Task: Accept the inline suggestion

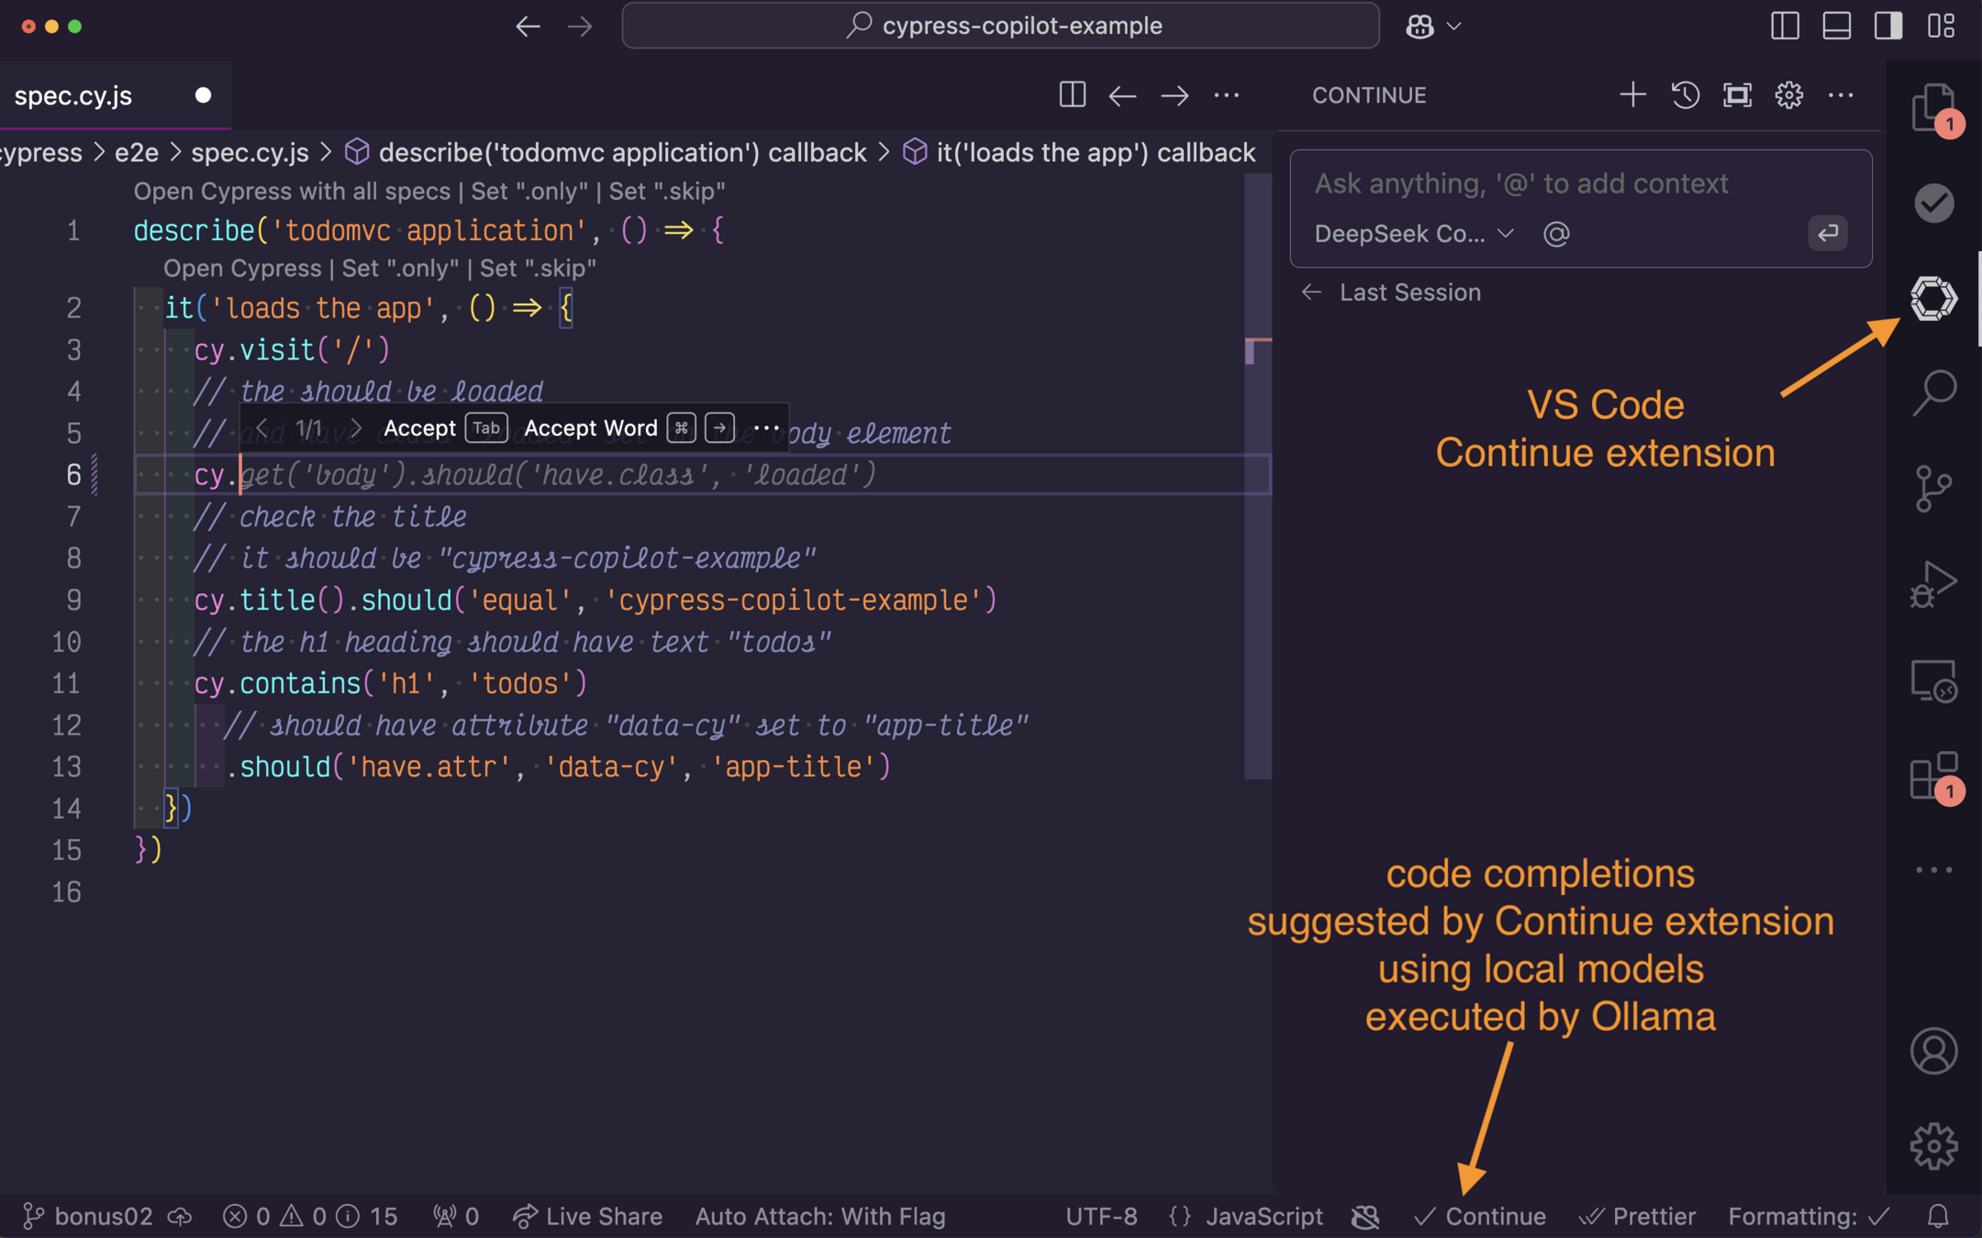Action: click(420, 428)
